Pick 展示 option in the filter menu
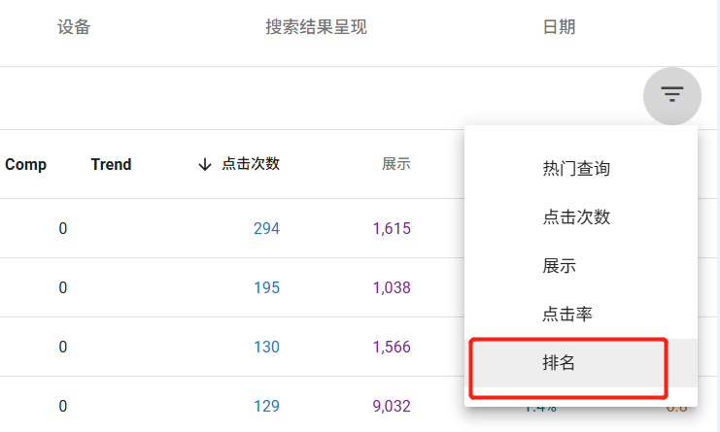This screenshot has height=432, width=720. point(559,266)
